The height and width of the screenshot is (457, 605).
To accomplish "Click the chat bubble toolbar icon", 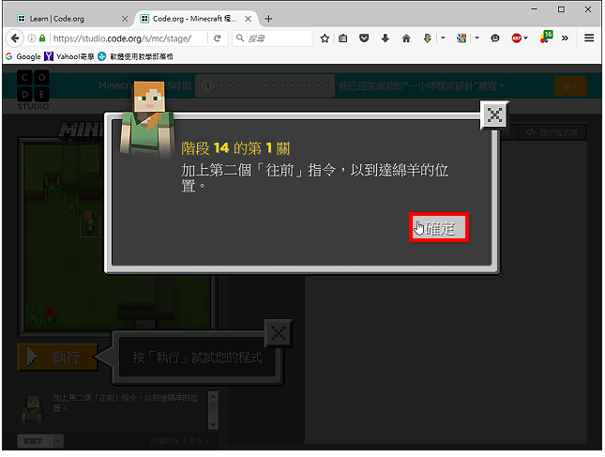I will coord(495,38).
